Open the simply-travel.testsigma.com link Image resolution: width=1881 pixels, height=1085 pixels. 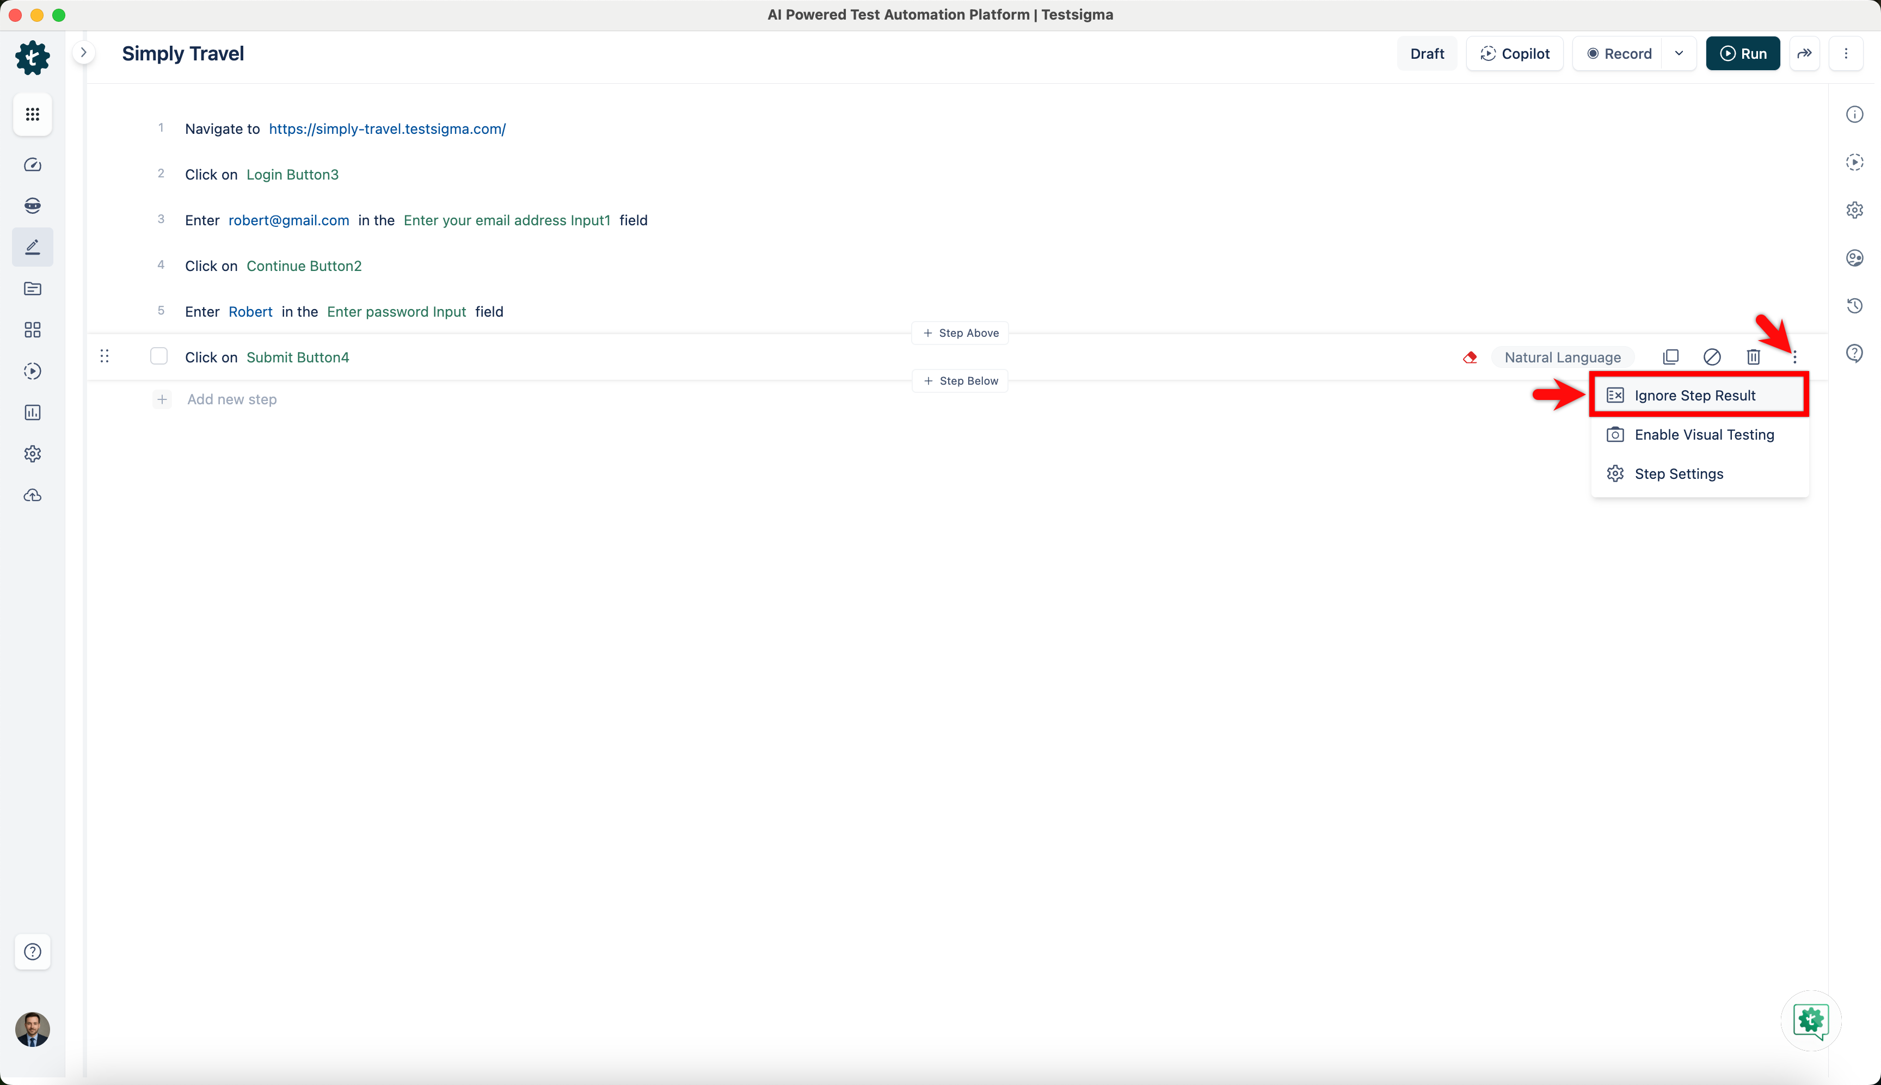(x=387, y=129)
